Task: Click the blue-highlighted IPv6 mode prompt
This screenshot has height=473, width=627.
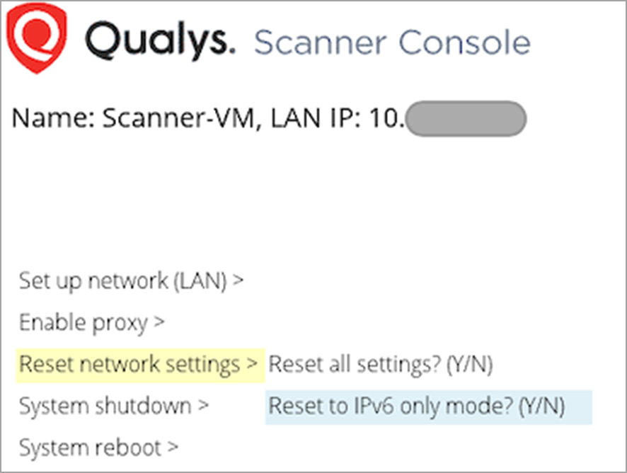Action: [x=428, y=406]
